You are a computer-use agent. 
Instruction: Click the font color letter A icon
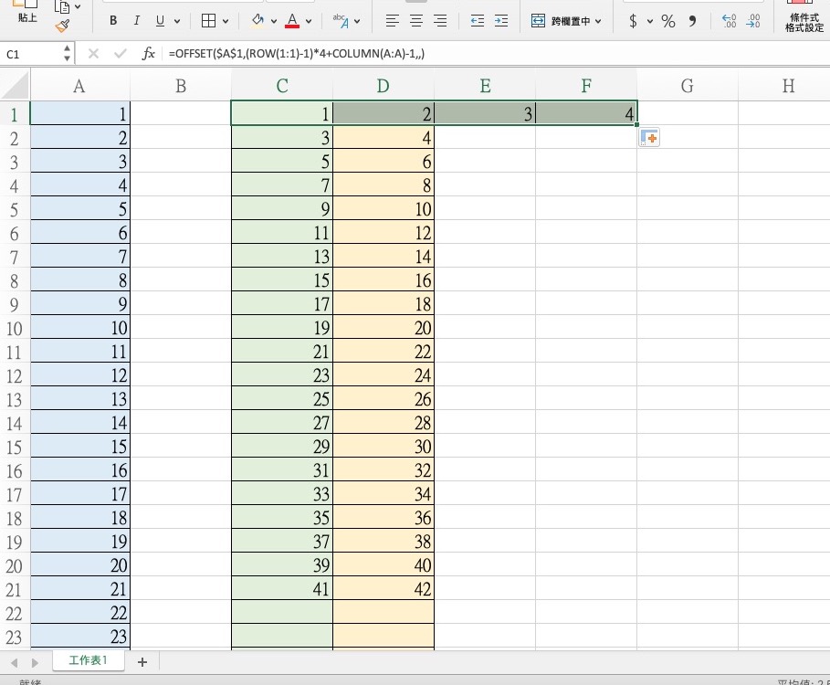click(x=291, y=20)
